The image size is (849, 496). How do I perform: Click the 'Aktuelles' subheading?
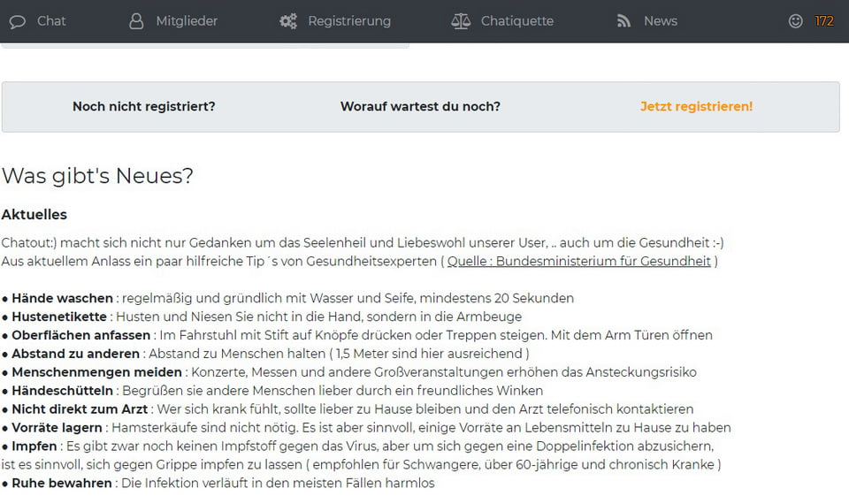click(34, 215)
